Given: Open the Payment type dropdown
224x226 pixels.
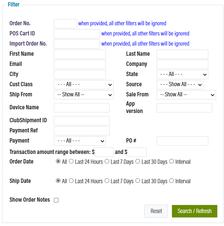Looking at the screenshot, I should [x=80, y=141].
